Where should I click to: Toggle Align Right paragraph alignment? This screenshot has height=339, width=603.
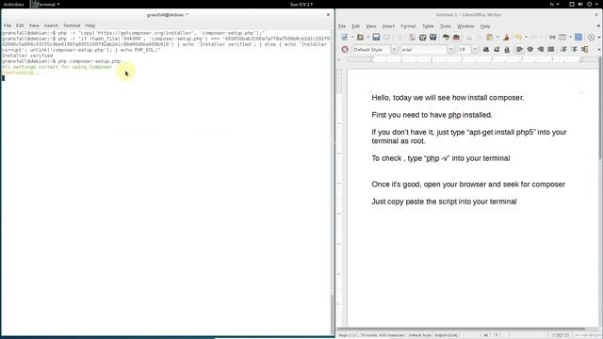pos(540,49)
